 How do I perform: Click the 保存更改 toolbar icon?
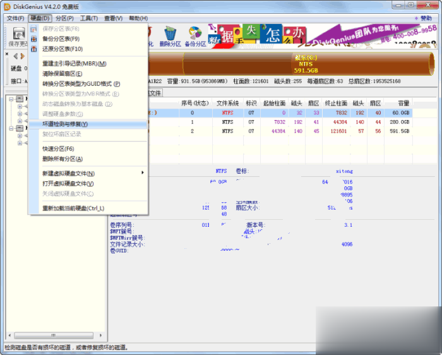pyautogui.click(x=16, y=36)
